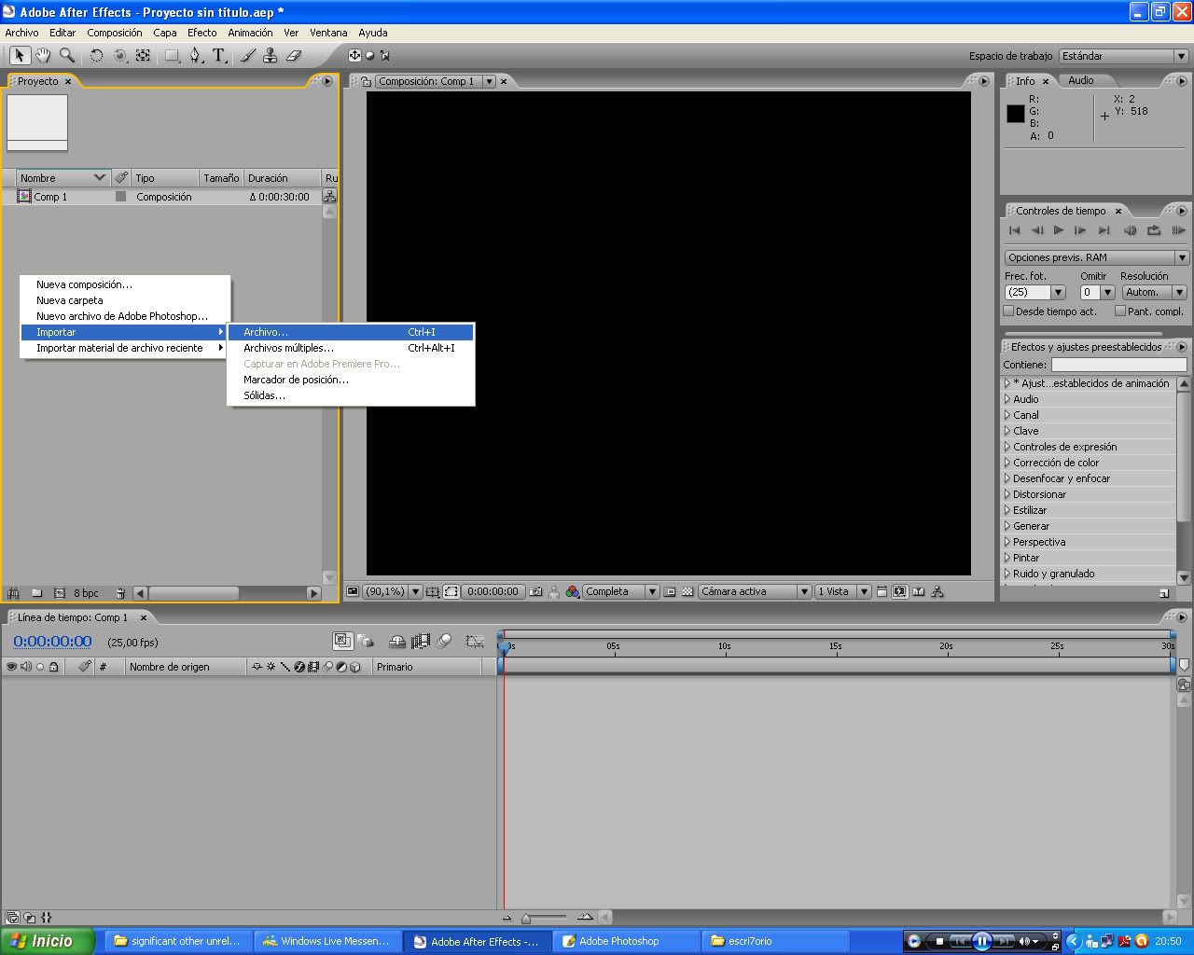Expand the 'Distorsionar' effects category
This screenshot has width=1194, height=955.
1007,494
